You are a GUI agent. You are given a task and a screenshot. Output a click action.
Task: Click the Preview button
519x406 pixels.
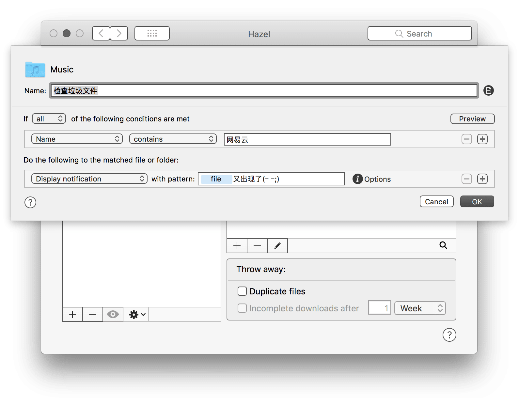tap(472, 119)
